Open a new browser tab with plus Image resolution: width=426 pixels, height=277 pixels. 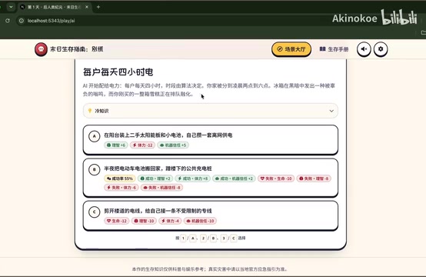(x=98, y=7)
